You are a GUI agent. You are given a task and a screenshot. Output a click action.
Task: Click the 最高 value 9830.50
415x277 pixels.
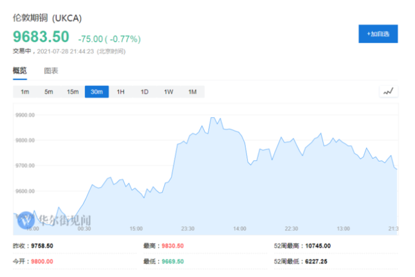[171, 245]
